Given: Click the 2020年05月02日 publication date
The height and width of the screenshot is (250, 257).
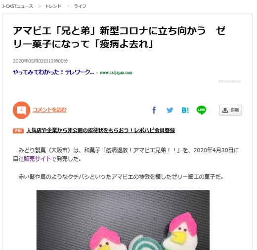Looking at the screenshot, I should (x=41, y=61).
